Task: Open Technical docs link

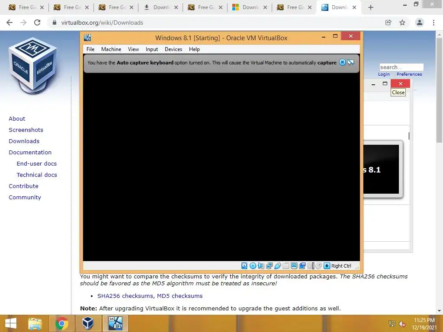Action: 37,175
